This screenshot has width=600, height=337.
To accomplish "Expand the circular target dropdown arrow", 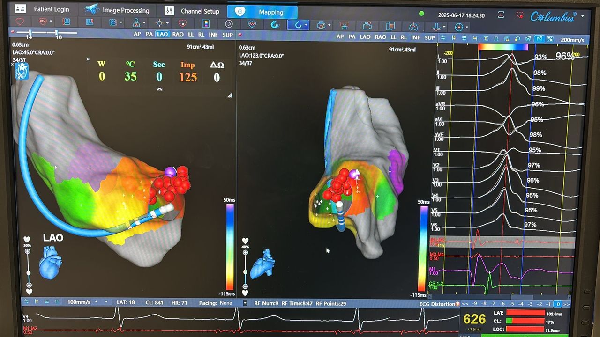I will 467,28.
